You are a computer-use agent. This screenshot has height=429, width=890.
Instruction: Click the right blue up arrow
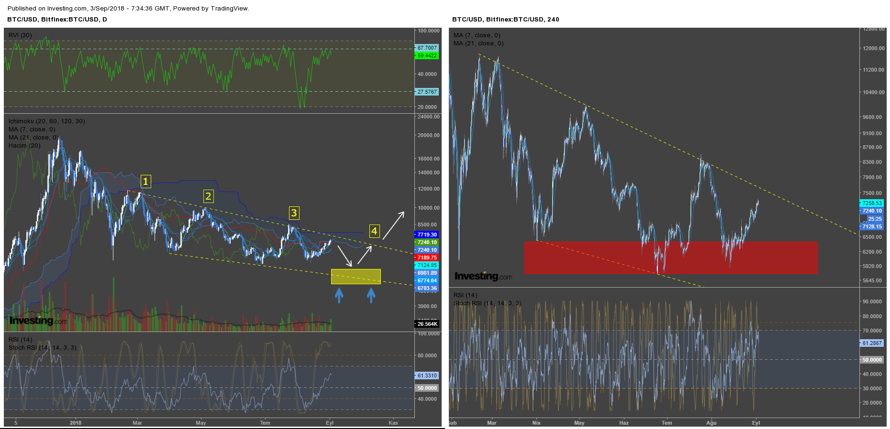click(x=371, y=295)
